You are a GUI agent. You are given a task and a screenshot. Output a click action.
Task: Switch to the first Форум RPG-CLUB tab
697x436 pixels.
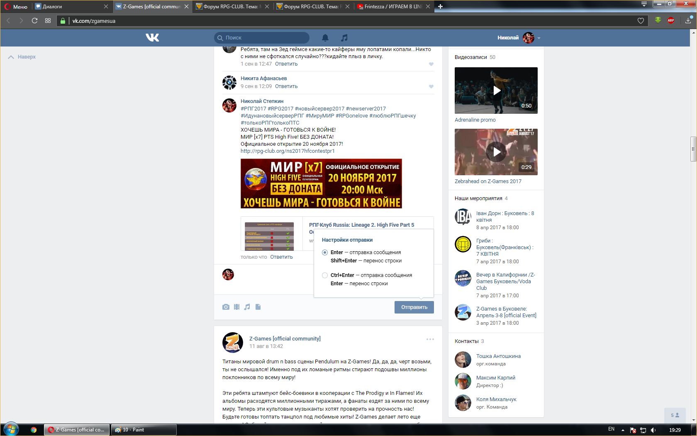coord(232,7)
